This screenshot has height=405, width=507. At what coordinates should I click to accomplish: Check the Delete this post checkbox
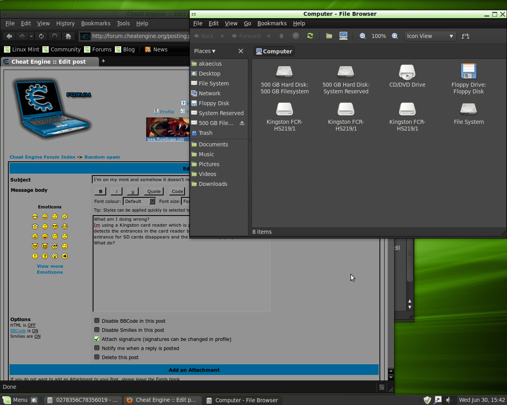(x=97, y=357)
